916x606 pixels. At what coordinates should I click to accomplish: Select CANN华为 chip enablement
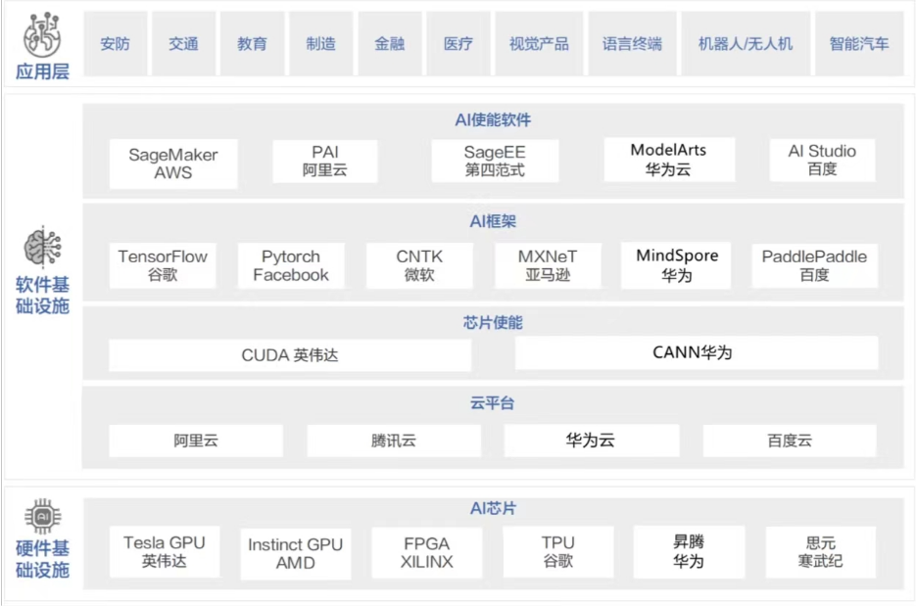(x=698, y=353)
